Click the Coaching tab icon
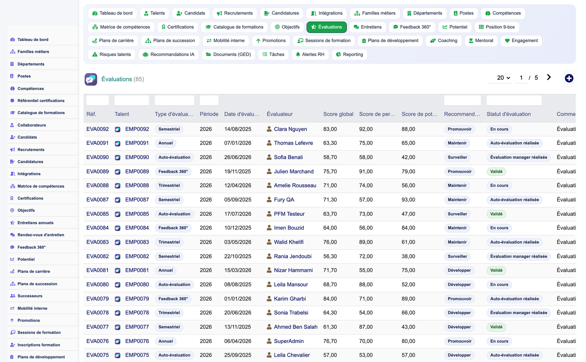Screen dimensions: 586x362 click(x=433, y=41)
